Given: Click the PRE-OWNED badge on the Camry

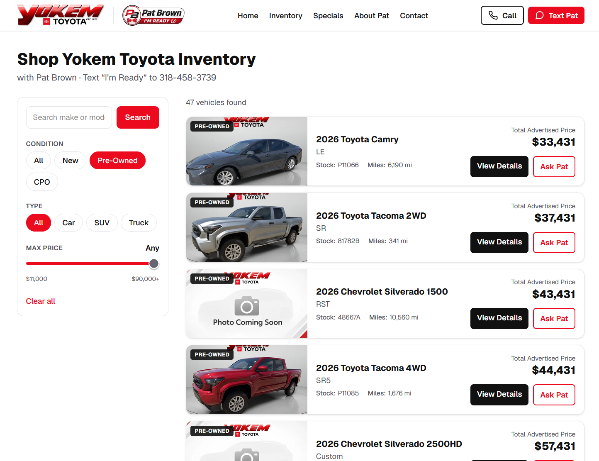Looking at the screenshot, I should (x=212, y=127).
